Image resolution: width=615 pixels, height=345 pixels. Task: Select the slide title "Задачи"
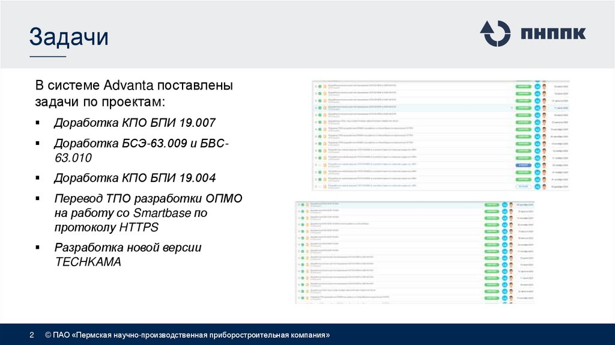(68, 37)
